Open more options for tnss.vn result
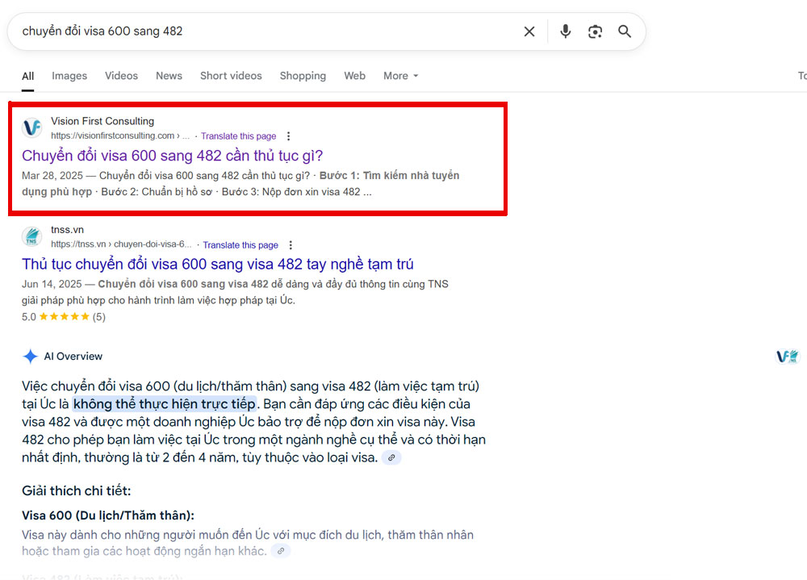 click(291, 245)
